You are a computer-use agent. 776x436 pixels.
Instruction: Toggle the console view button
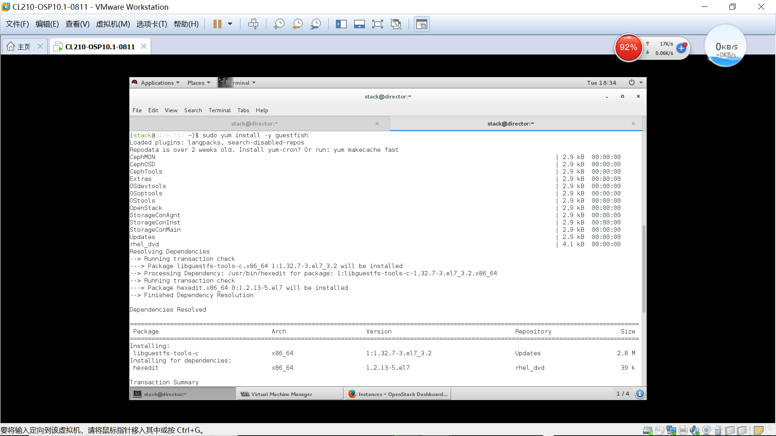pos(422,24)
